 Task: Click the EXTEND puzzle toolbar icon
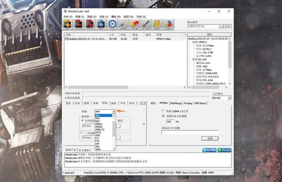click(135, 24)
